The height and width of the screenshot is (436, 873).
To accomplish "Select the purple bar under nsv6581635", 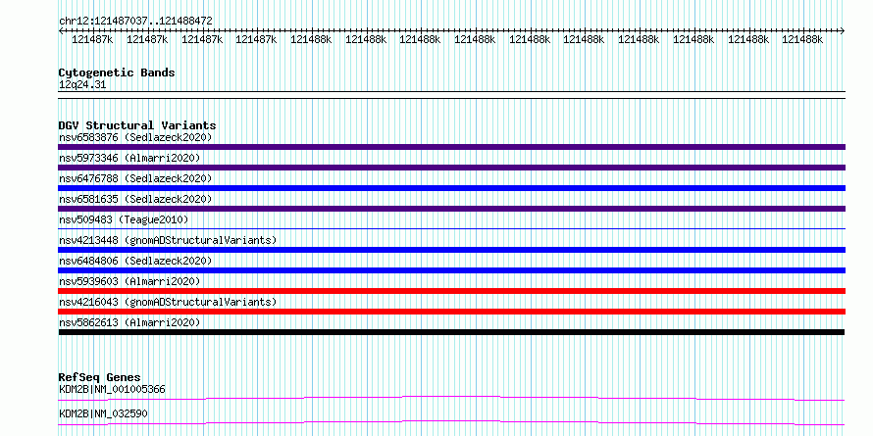I will 451,209.
